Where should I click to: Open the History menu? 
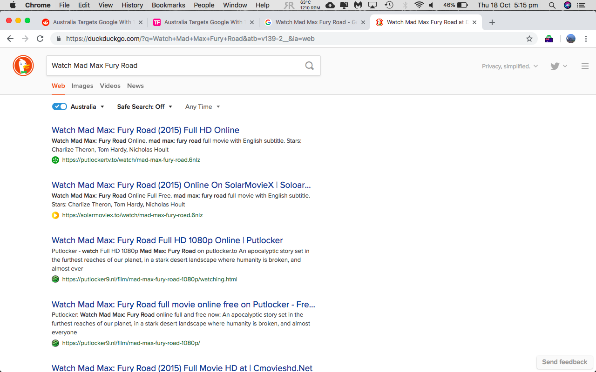click(x=132, y=5)
